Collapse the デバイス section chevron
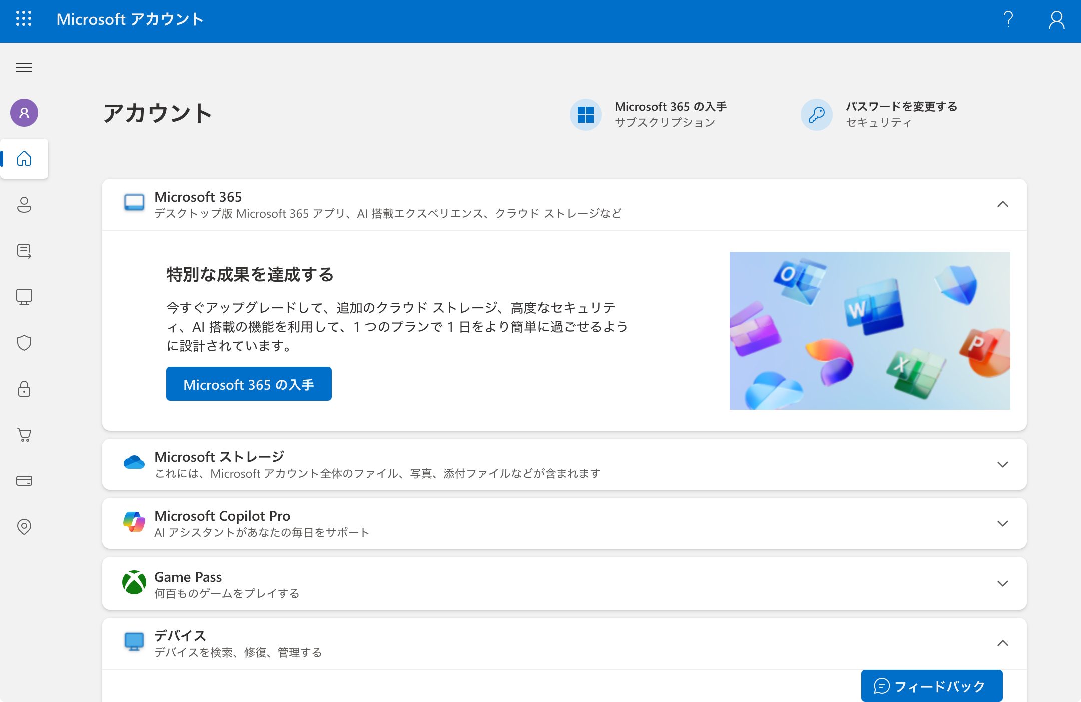Viewport: 1081px width, 702px height. coord(1003,643)
